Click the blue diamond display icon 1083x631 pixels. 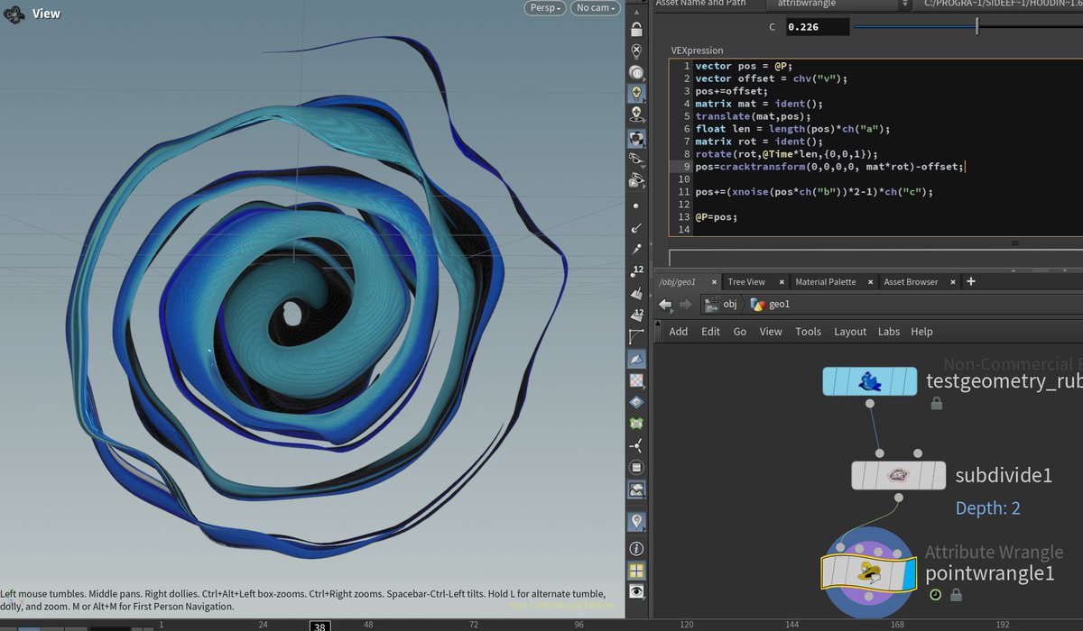[637, 402]
